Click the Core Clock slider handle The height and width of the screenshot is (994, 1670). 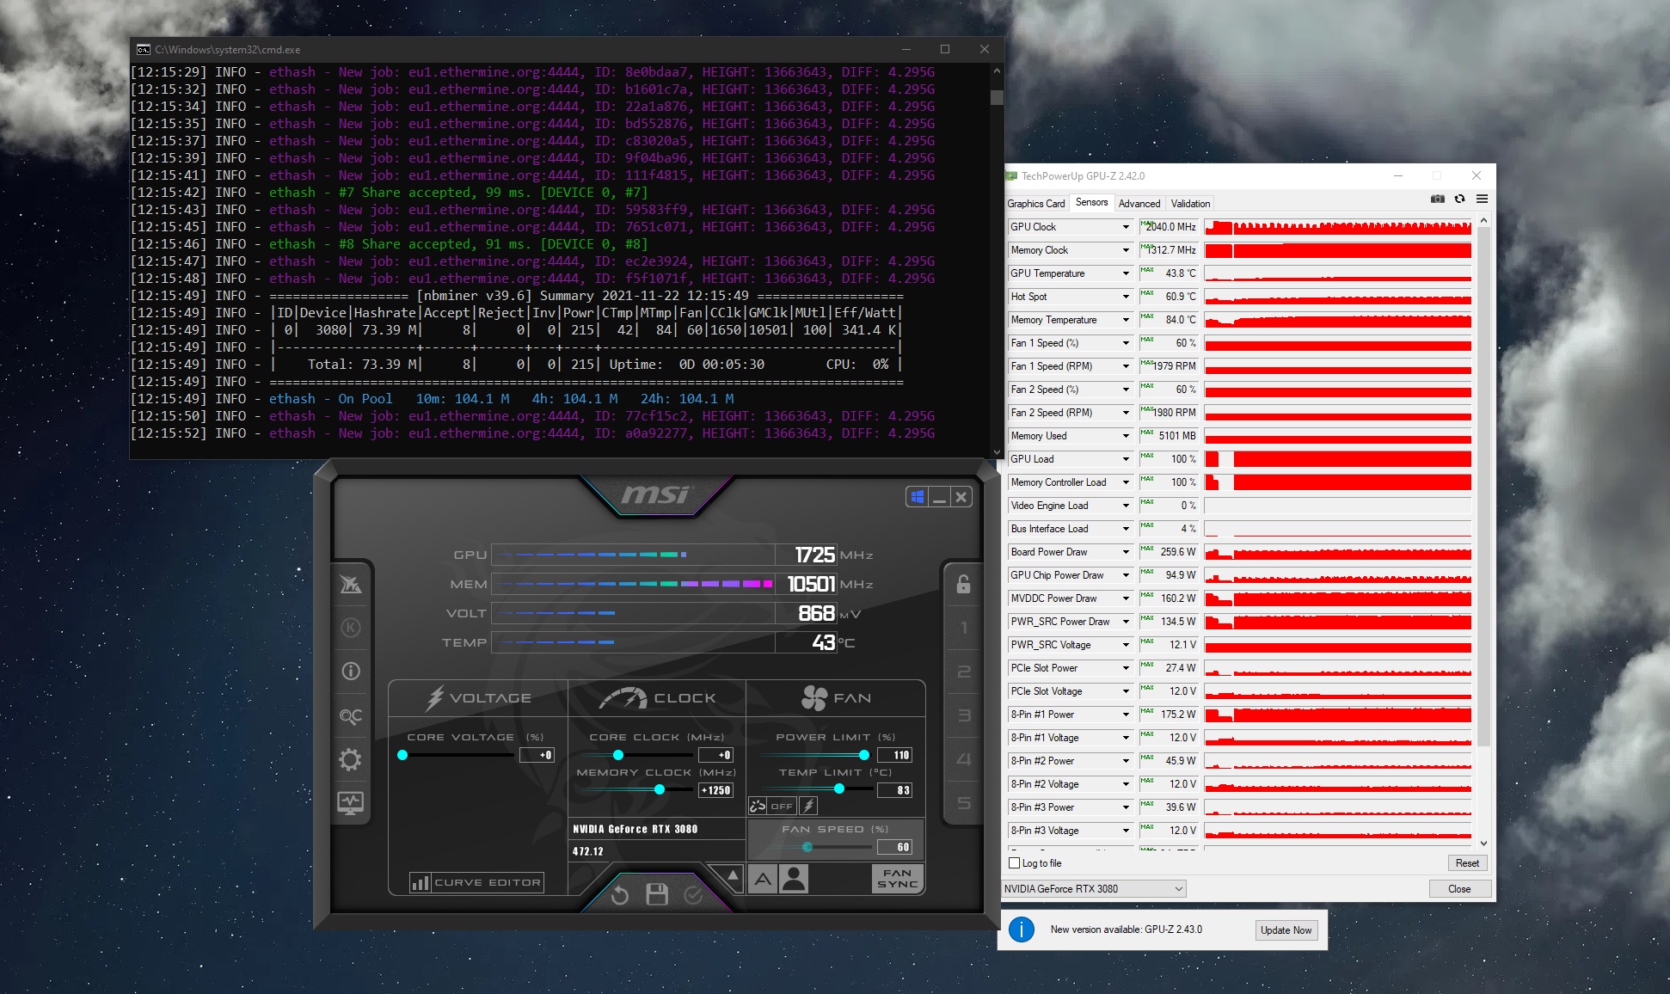(x=617, y=755)
